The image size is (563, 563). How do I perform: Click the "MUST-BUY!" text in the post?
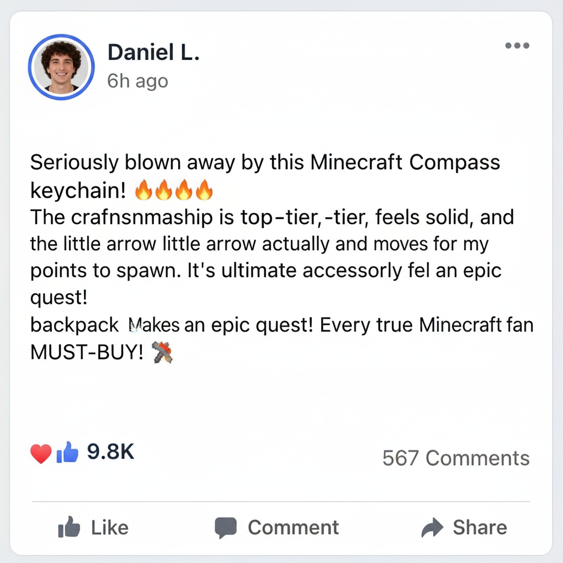click(x=86, y=353)
